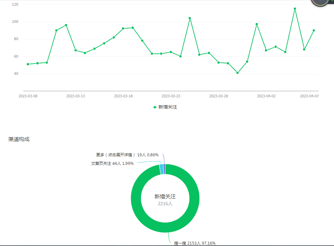Expand 更多（点击展开详情）channel label

point(127,155)
